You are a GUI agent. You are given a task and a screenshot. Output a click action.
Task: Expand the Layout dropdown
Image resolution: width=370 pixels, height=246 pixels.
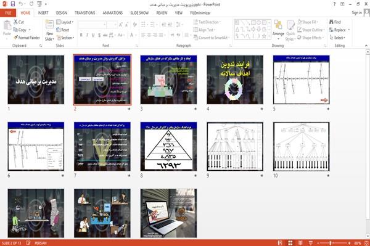coord(65,22)
